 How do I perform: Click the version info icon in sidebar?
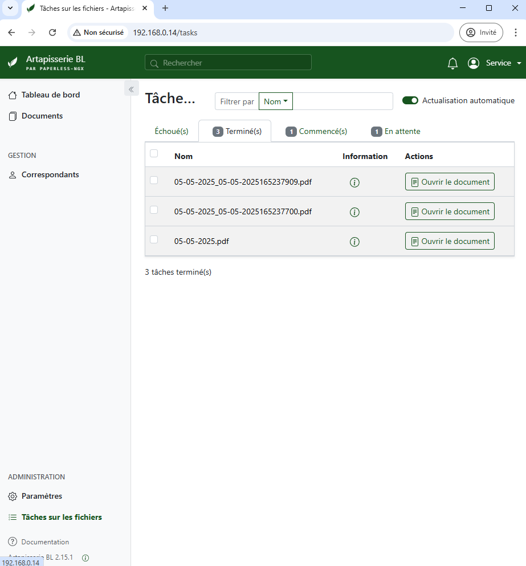[x=85, y=557]
